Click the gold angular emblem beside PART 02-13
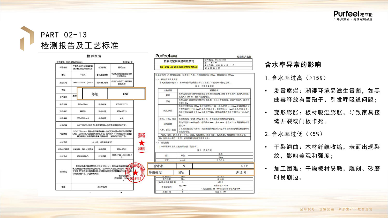Screen dimensions: 388x218 click(x=27, y=38)
